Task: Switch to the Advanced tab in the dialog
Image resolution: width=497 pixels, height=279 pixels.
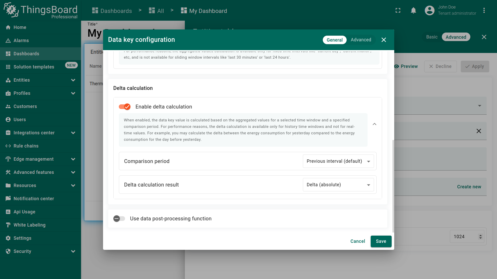Action: [x=361, y=40]
